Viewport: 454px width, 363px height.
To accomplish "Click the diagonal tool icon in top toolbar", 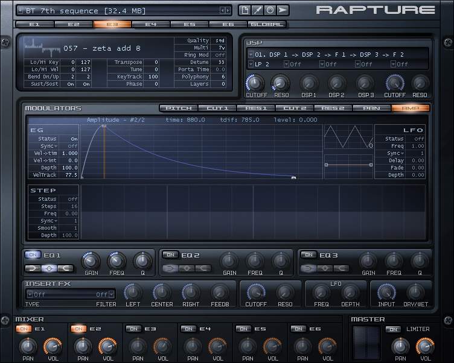I will tap(257, 10).
